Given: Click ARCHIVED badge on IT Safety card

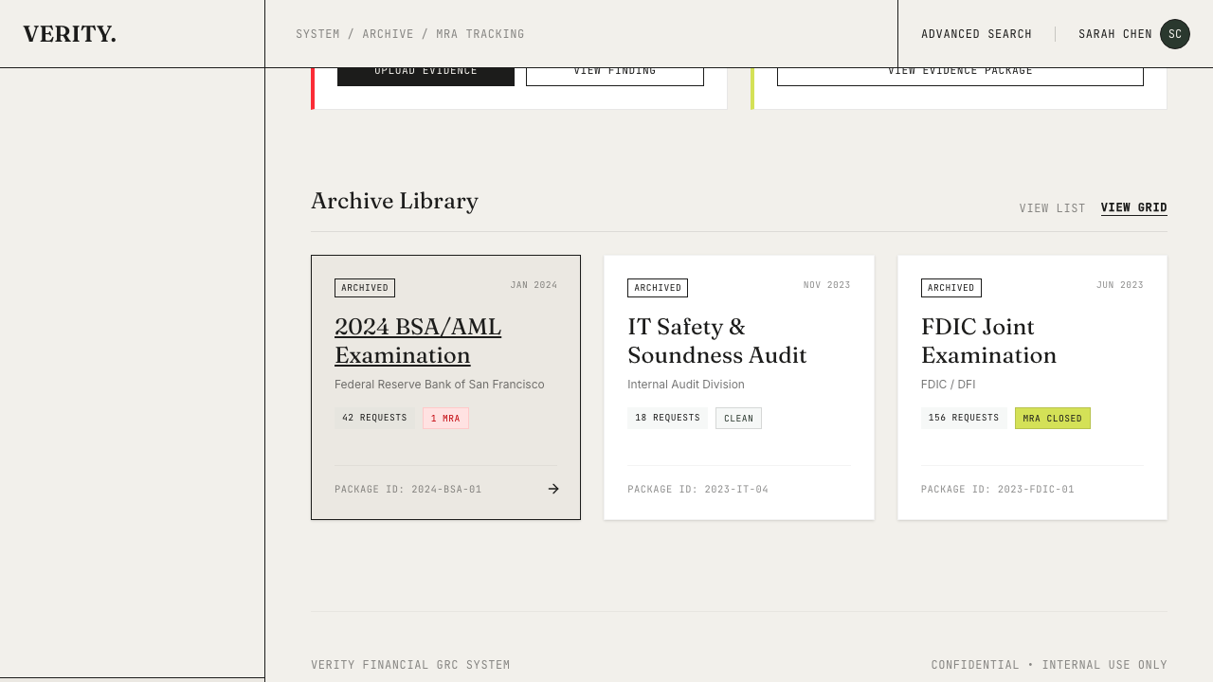Looking at the screenshot, I should click(658, 288).
